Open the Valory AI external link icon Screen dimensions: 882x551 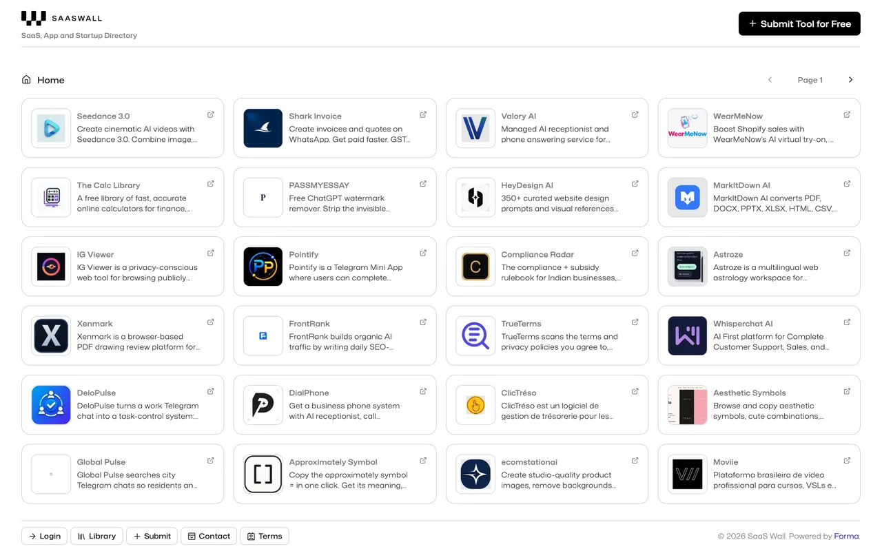[x=635, y=115]
